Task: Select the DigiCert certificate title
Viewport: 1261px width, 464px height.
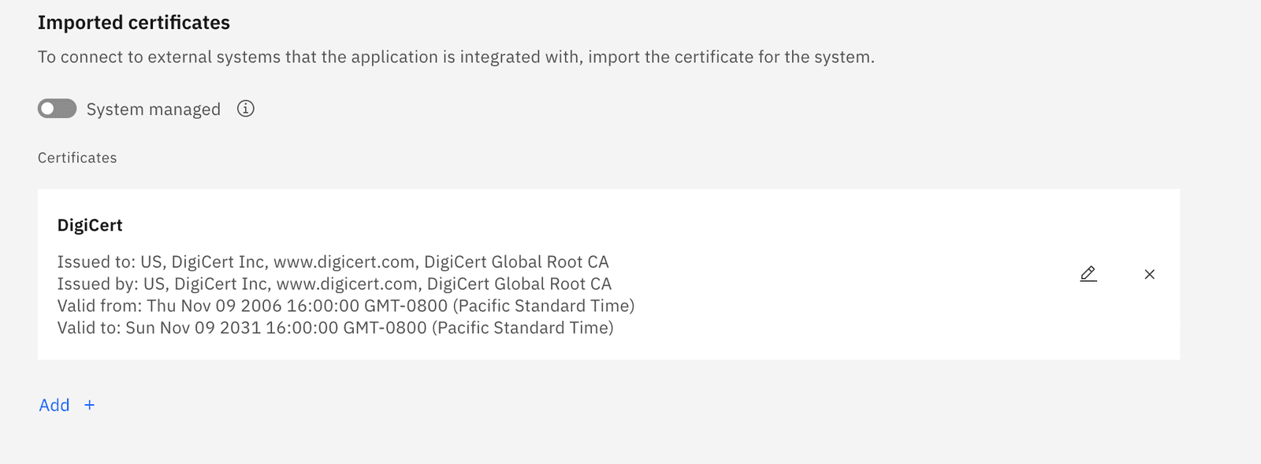Action: [90, 225]
